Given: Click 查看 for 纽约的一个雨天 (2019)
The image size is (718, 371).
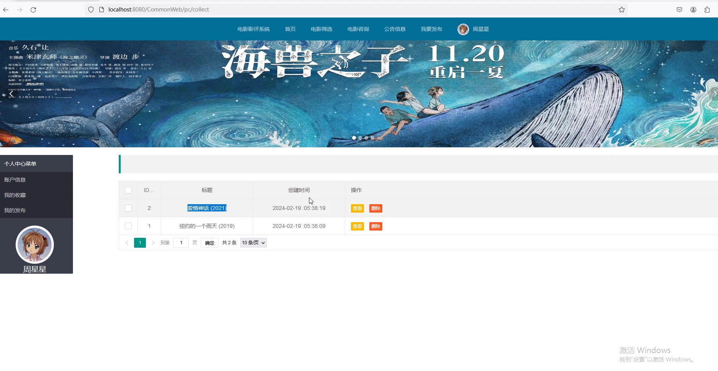Looking at the screenshot, I should 357,226.
